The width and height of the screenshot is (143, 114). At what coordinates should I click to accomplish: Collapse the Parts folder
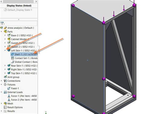2,32
